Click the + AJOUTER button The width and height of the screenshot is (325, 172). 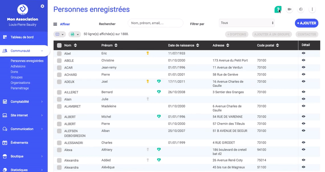point(307,23)
